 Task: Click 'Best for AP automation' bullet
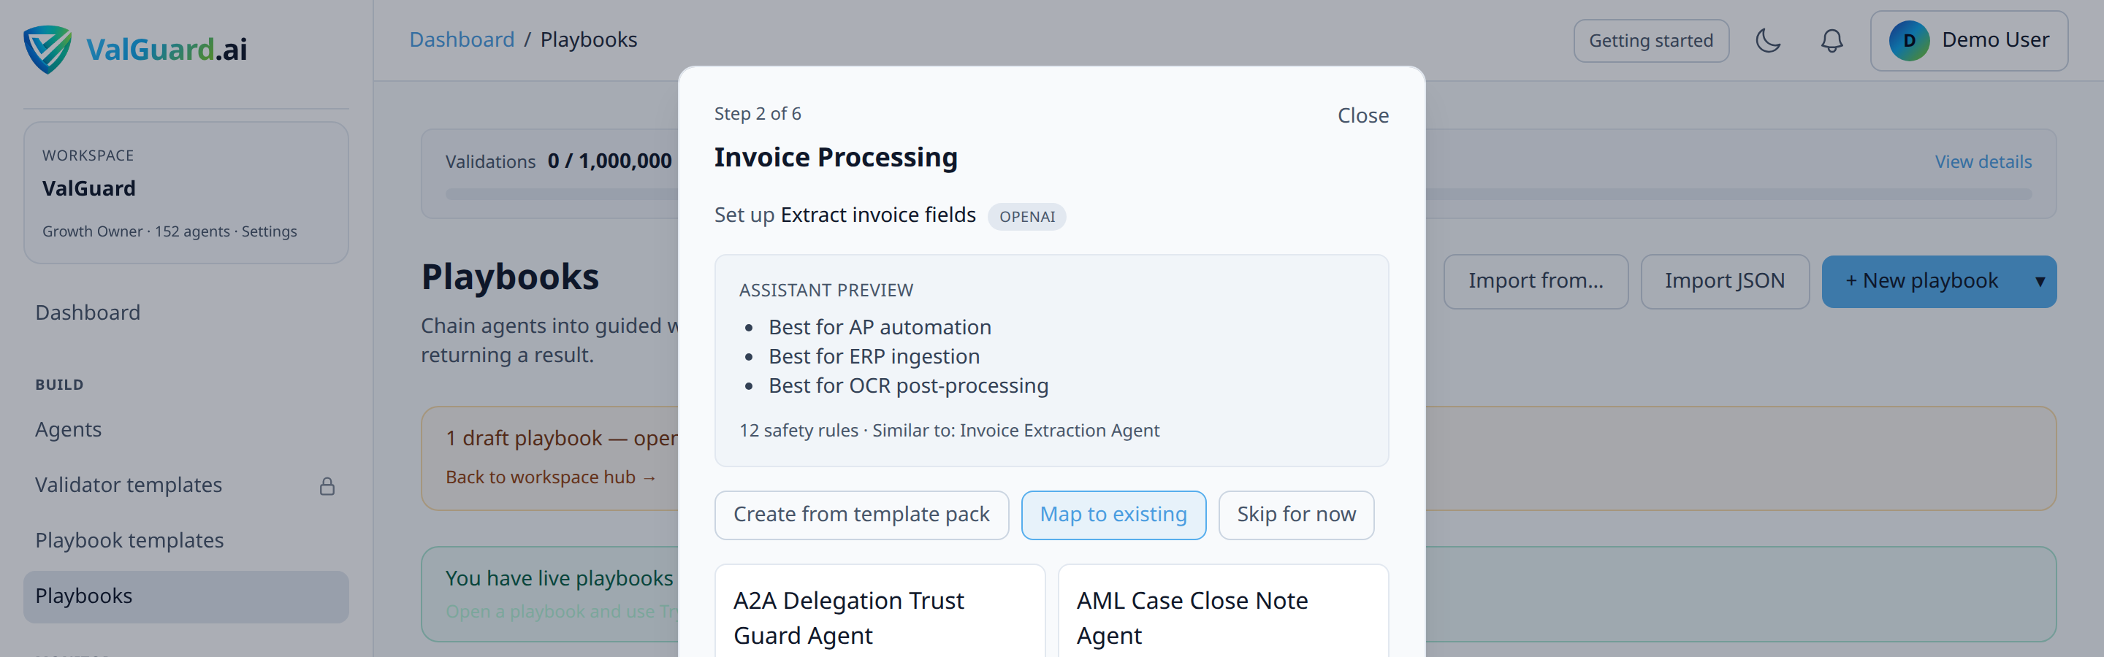pyautogui.click(x=880, y=327)
